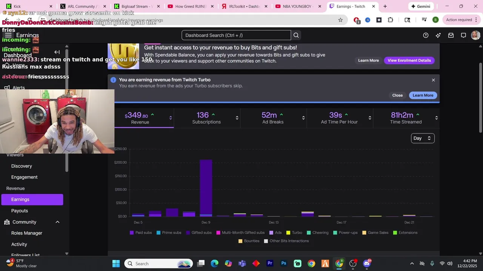Toggle Turbo legend series
483x271 pixels.
point(294,233)
